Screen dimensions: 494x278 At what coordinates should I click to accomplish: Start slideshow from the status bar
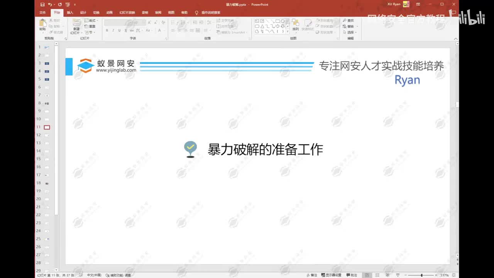[398, 275]
